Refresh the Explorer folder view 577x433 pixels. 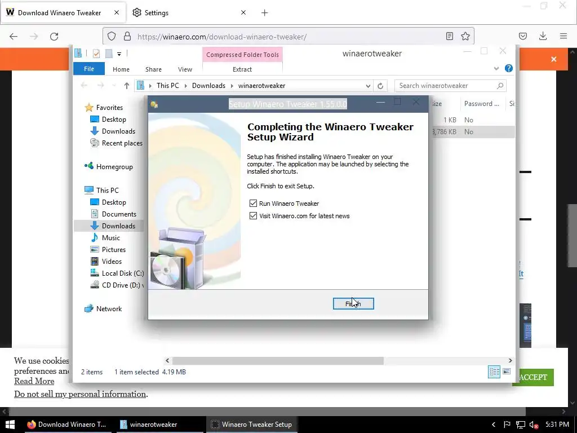coord(380,86)
